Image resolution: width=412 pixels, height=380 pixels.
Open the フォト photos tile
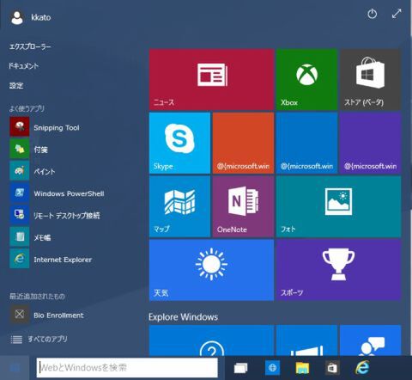[338, 206]
